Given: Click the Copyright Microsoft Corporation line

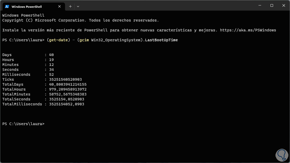Looking at the screenshot, I should pos(80,20).
